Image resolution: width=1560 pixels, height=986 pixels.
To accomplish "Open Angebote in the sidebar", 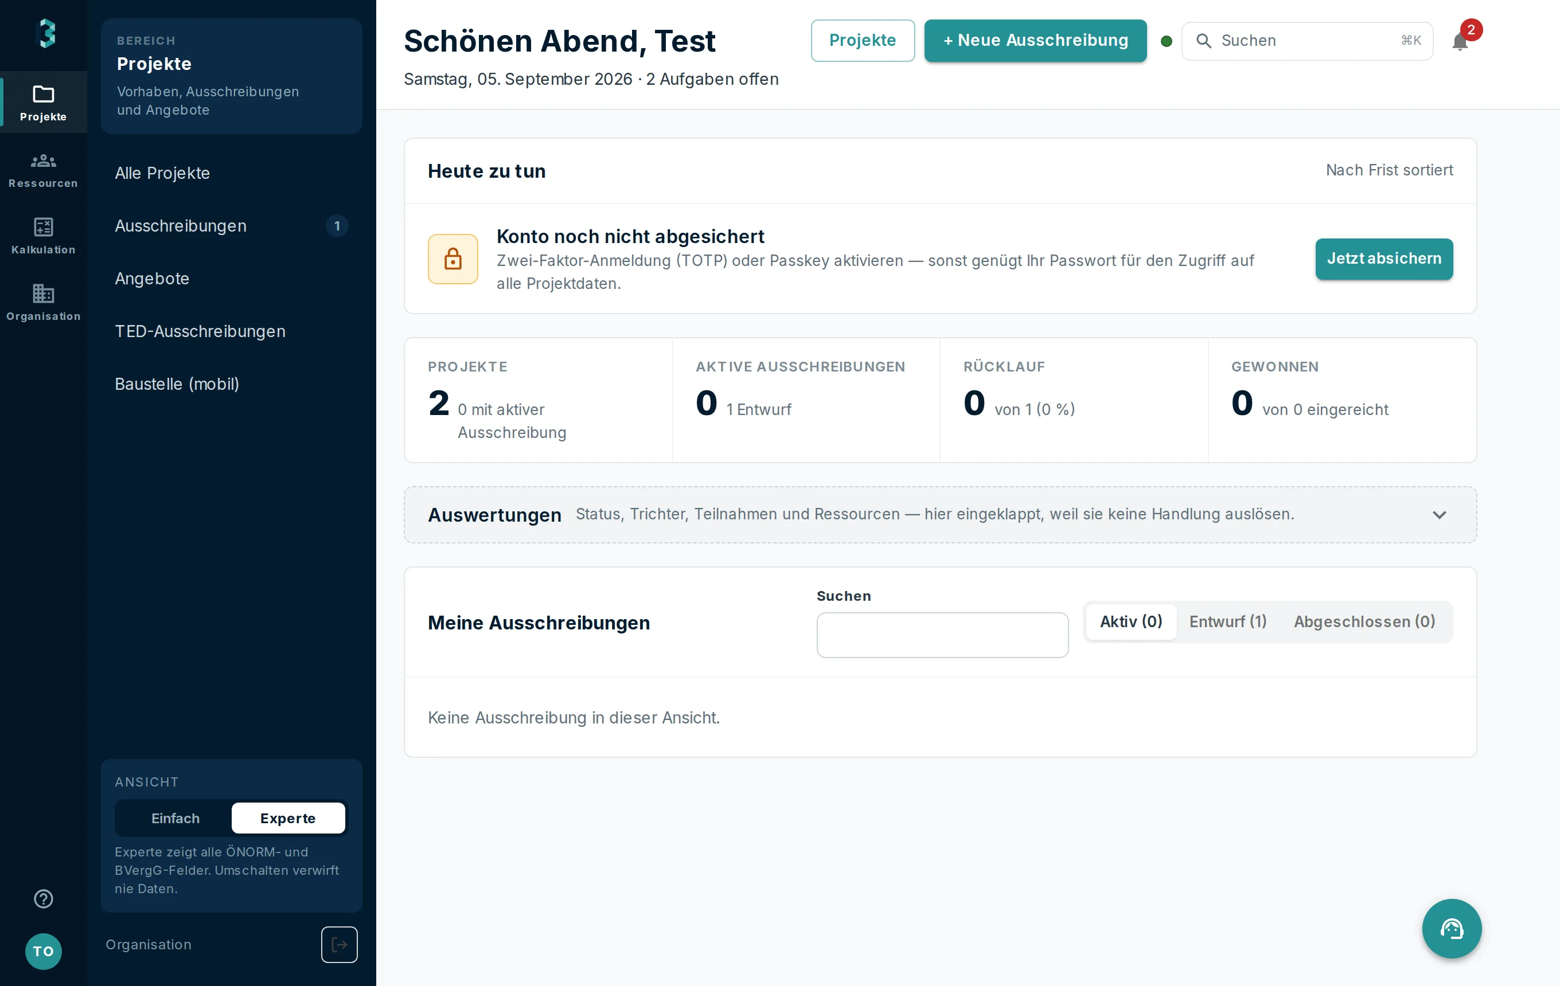I will coord(231,279).
